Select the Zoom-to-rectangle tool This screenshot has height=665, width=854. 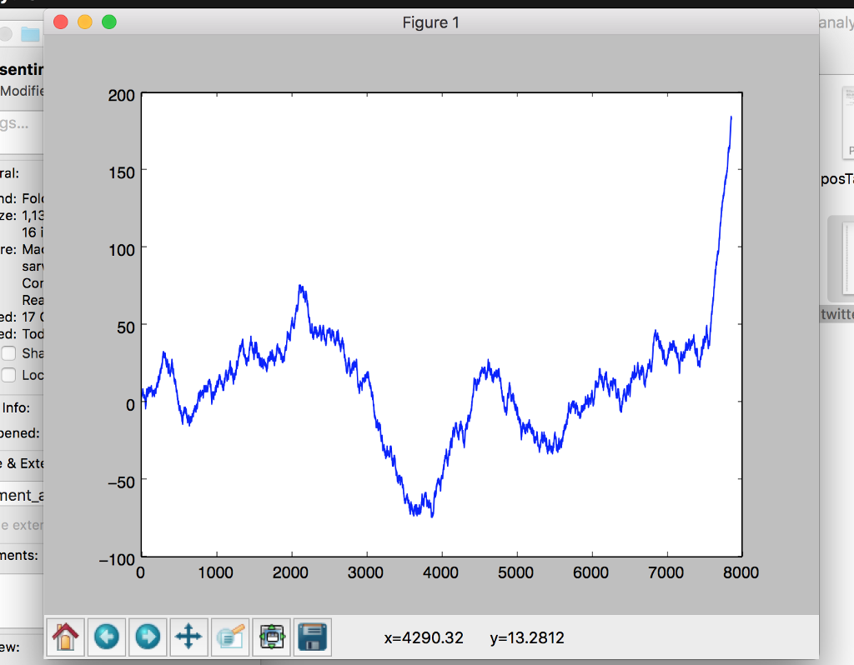pyautogui.click(x=230, y=637)
